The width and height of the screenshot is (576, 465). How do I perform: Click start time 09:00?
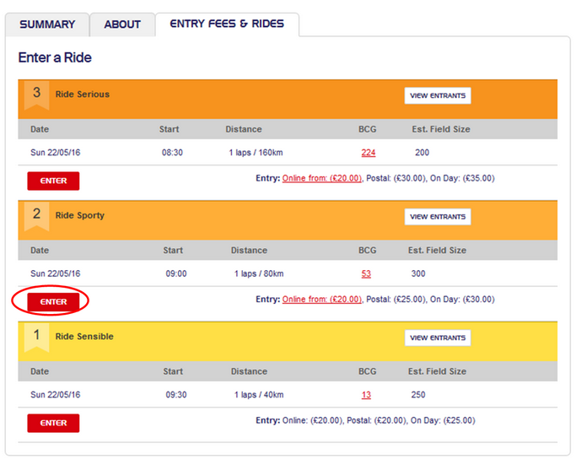pyautogui.click(x=176, y=274)
